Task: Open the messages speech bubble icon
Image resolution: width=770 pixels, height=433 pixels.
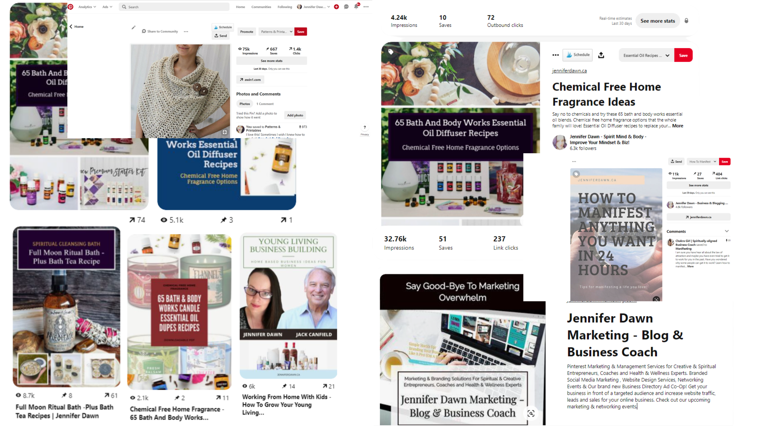Action: tap(346, 7)
